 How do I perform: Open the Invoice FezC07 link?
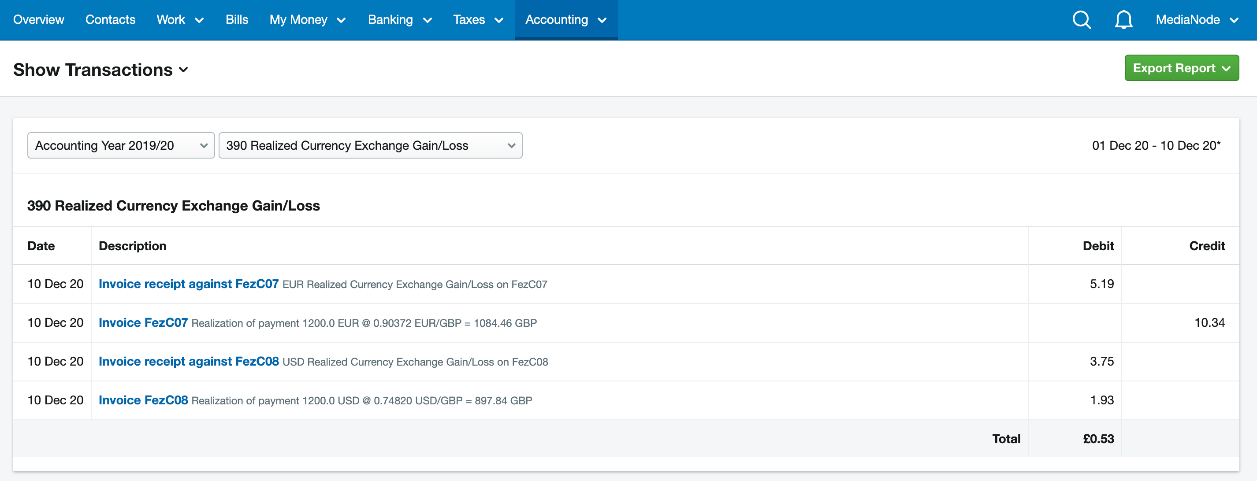click(143, 322)
